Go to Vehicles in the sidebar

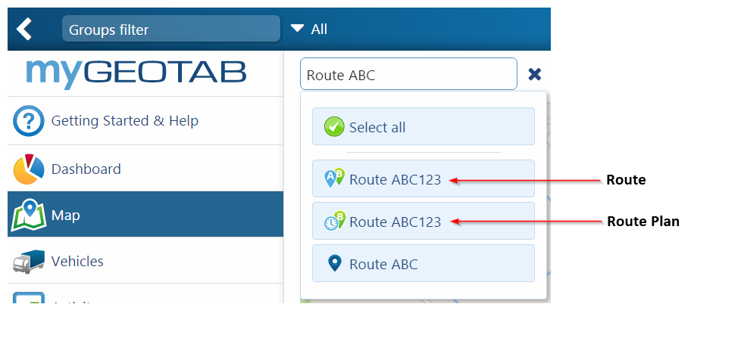[x=77, y=262]
